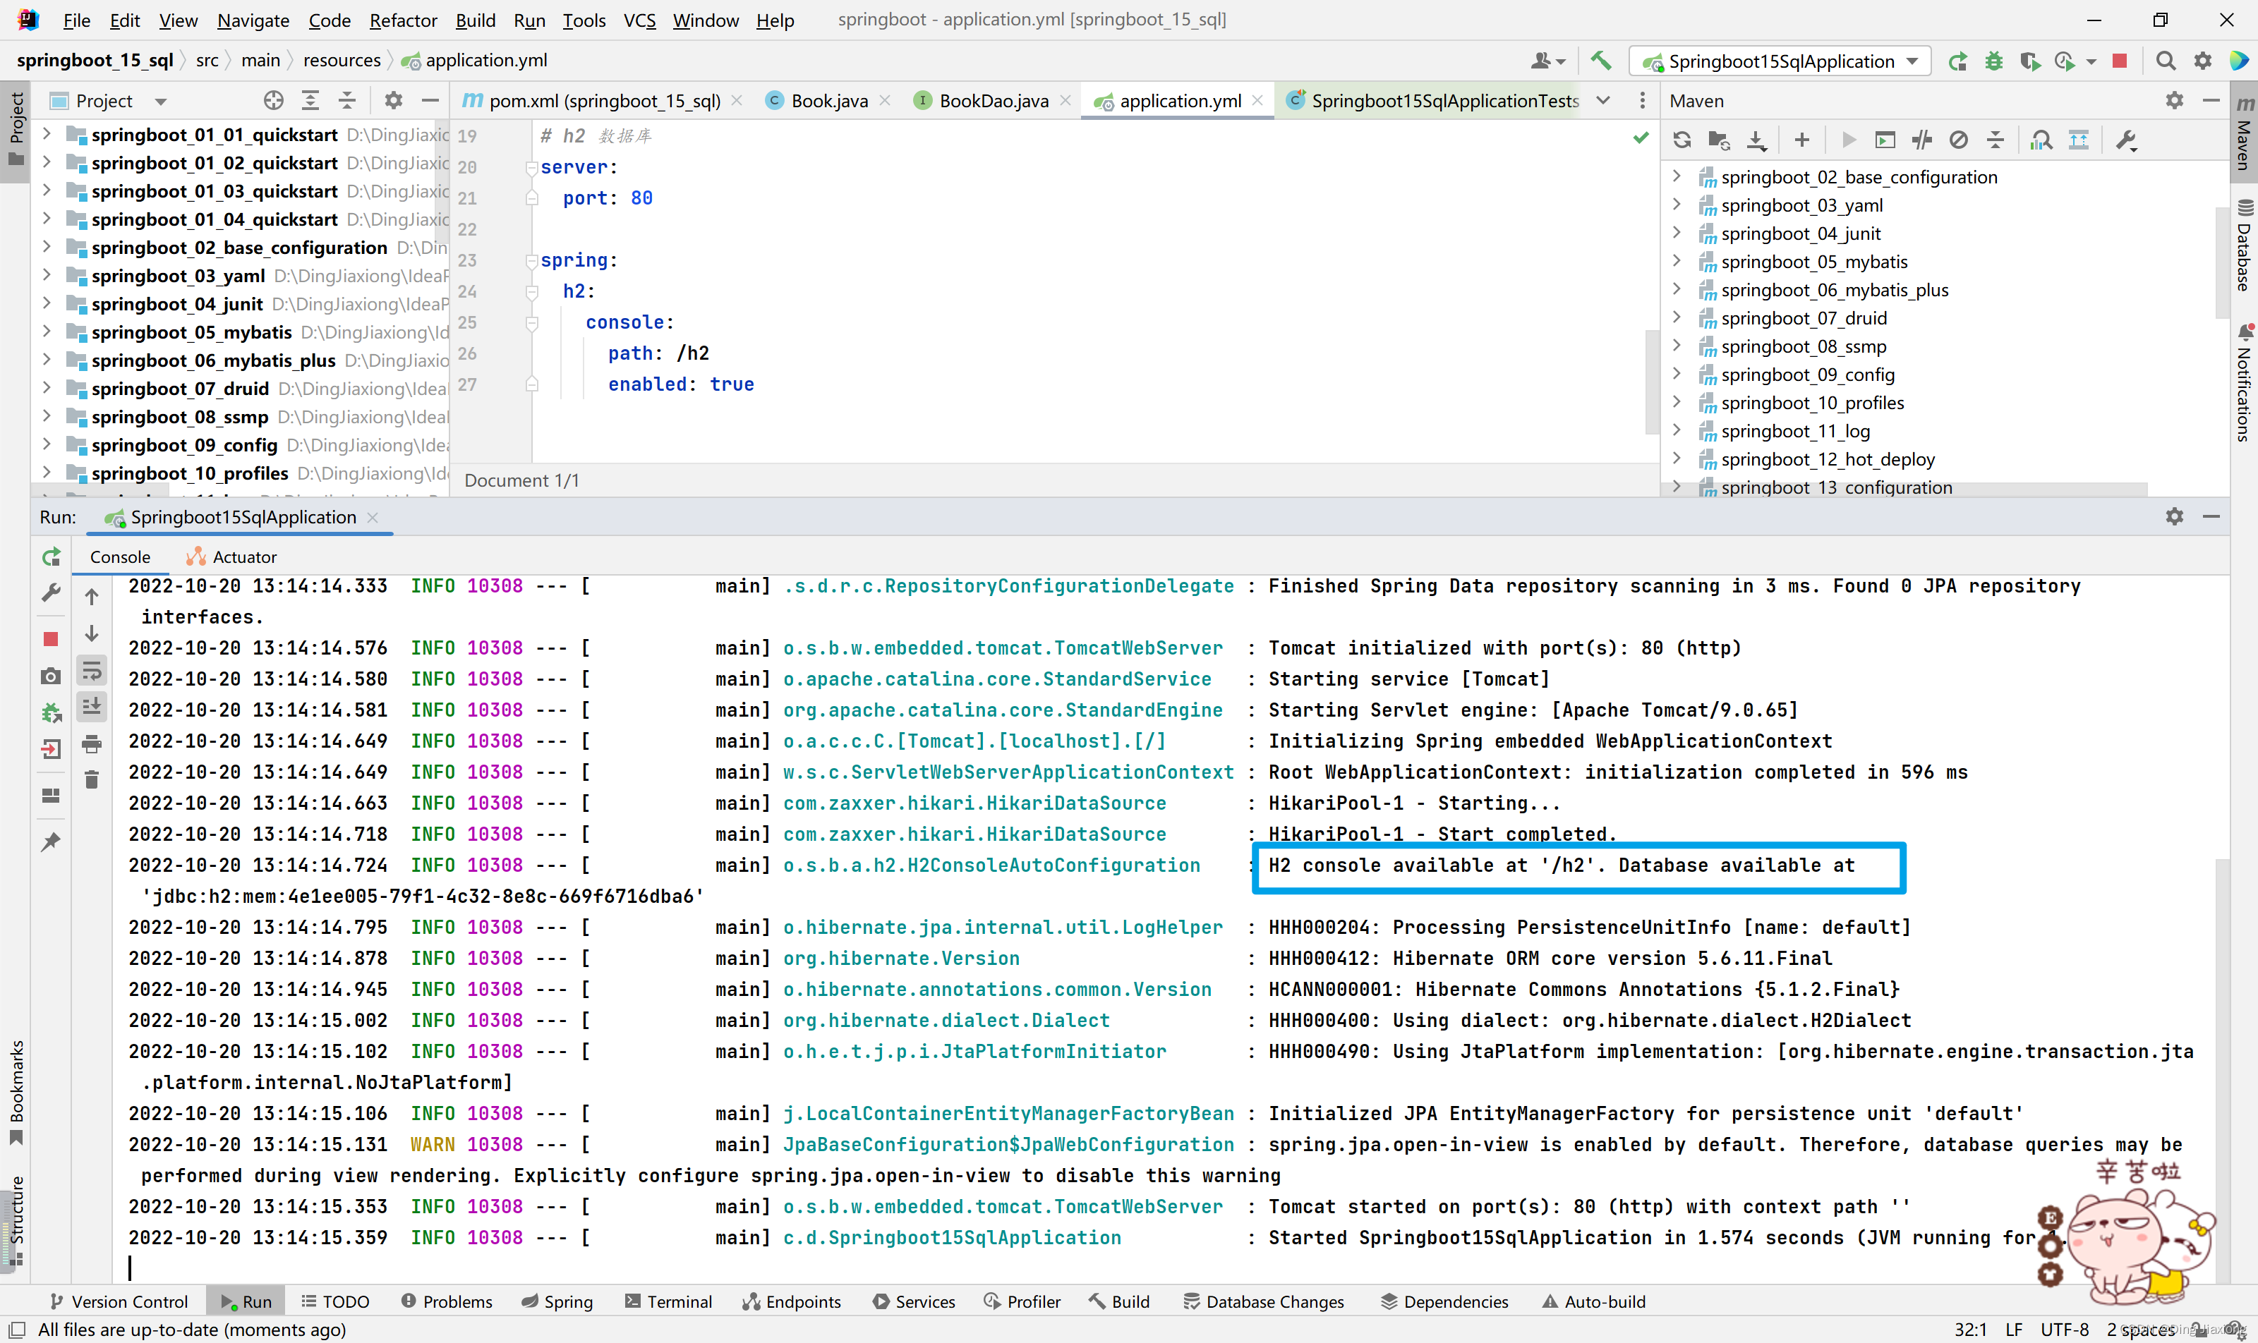The width and height of the screenshot is (2258, 1343).
Task: Expand springboot_10_profiles in Project tree
Action: pos(47,473)
